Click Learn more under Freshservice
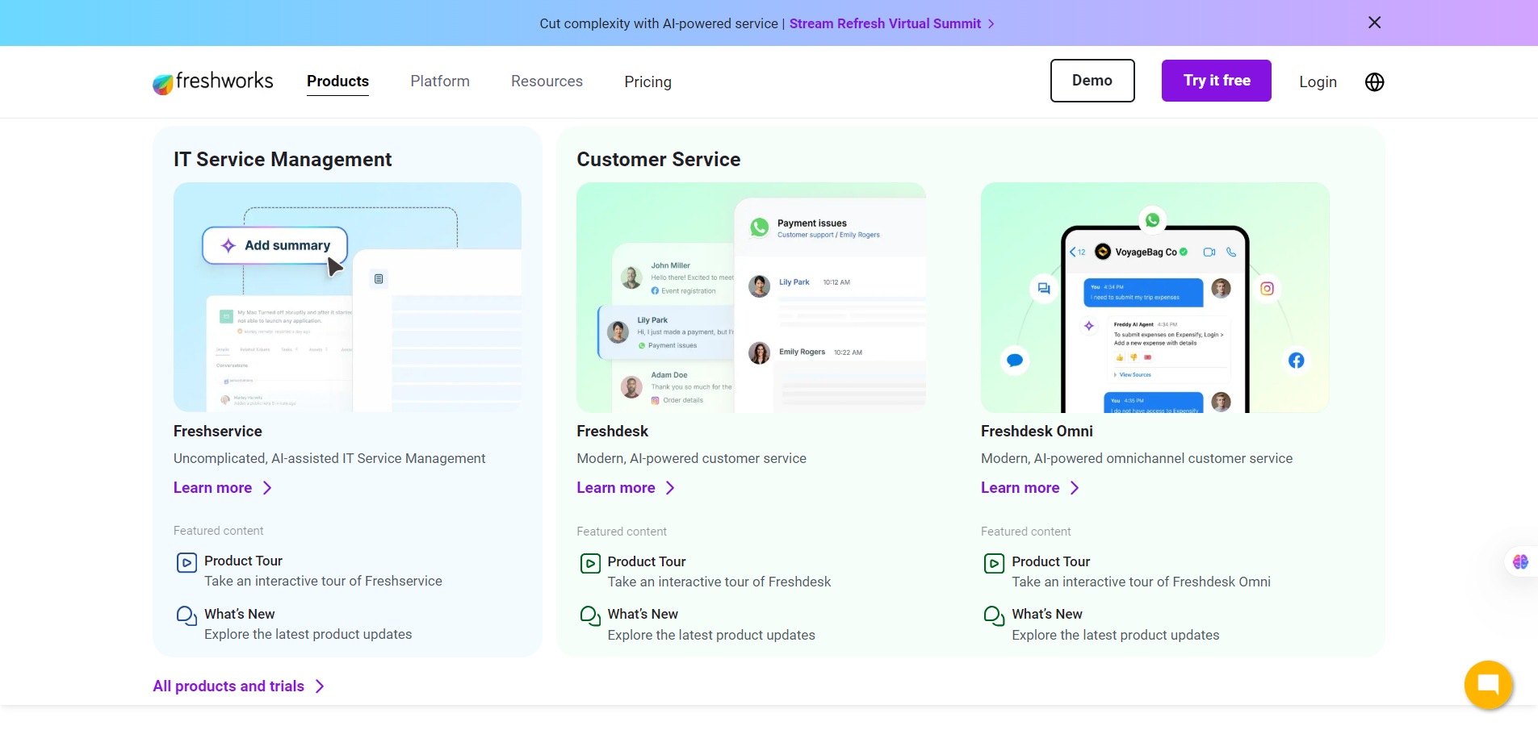The height and width of the screenshot is (730, 1538). (x=212, y=488)
